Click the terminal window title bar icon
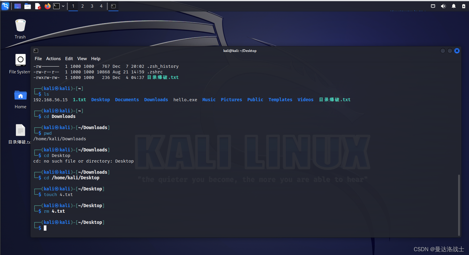Image resolution: width=469 pixels, height=255 pixels. coord(36,51)
